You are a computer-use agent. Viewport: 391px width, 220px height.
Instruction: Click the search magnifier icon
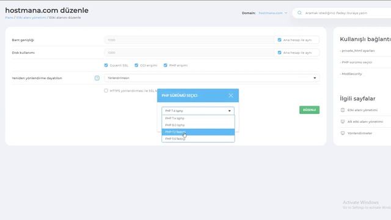(x=299, y=13)
